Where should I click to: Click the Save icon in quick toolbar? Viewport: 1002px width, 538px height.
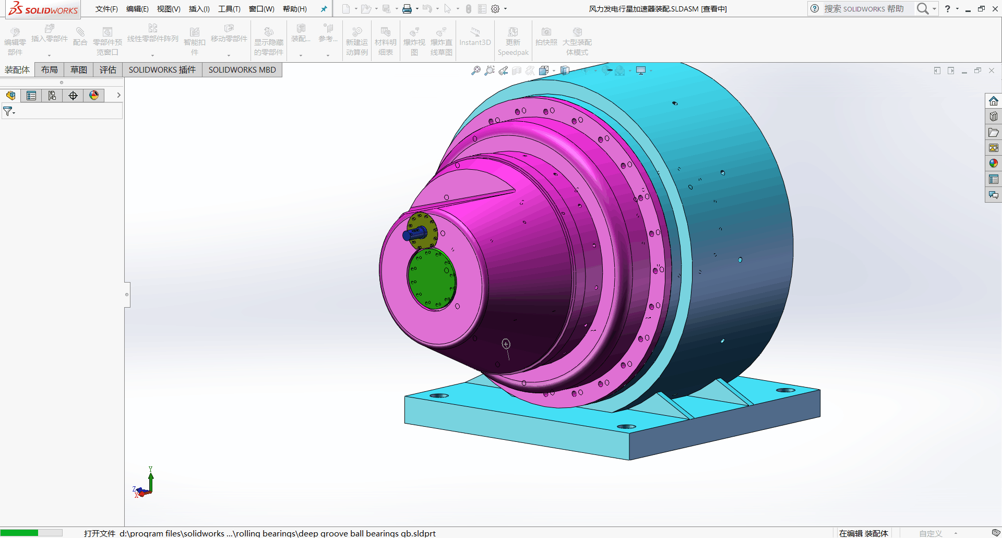pyautogui.click(x=387, y=9)
